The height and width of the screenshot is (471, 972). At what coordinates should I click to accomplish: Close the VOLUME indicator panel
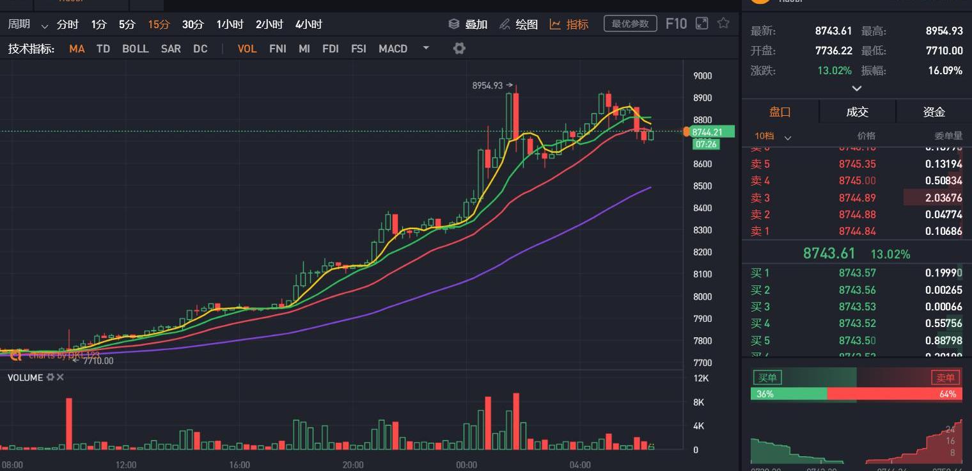[x=60, y=378]
